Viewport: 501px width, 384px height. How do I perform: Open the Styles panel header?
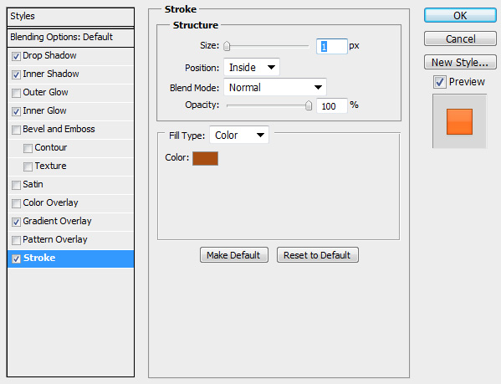pos(70,17)
